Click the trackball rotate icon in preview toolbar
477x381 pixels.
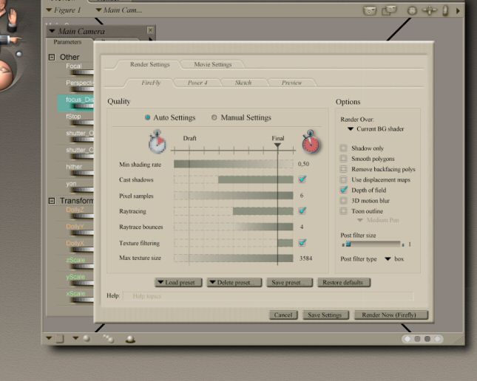click(x=412, y=11)
